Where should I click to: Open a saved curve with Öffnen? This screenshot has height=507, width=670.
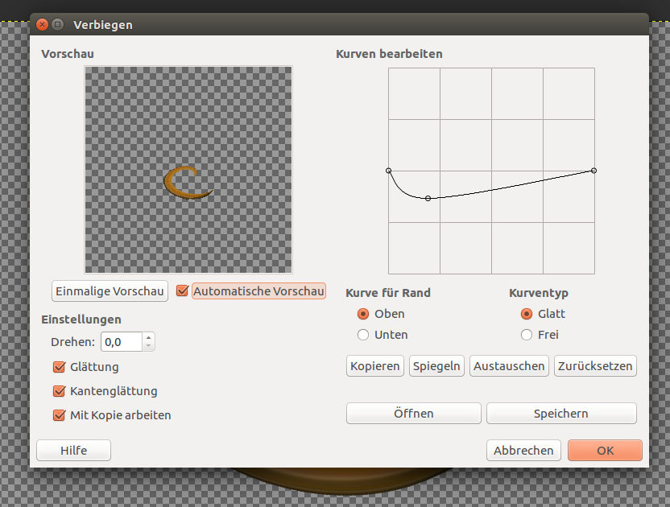tap(413, 414)
